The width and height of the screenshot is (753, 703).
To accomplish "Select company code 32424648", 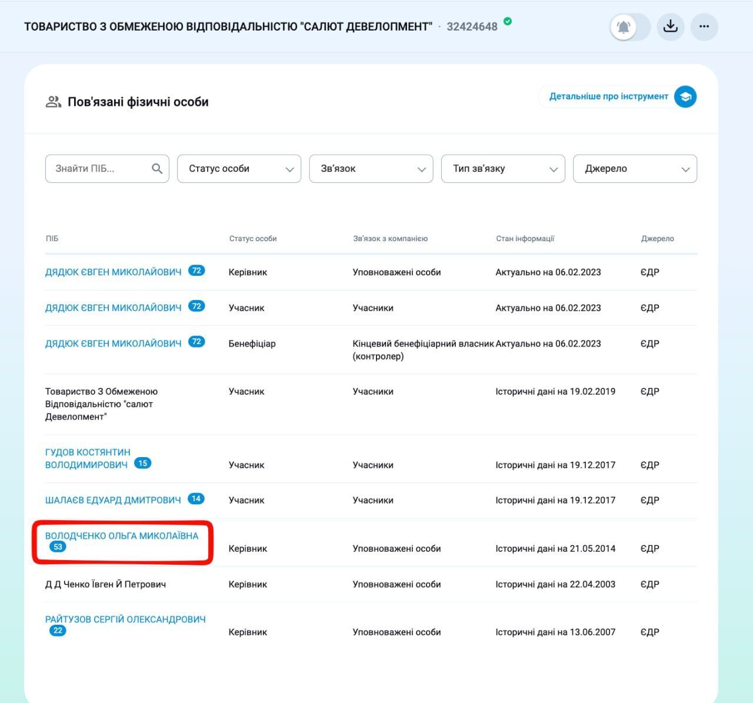I will [472, 26].
